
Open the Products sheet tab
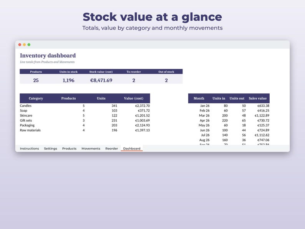(x=69, y=148)
